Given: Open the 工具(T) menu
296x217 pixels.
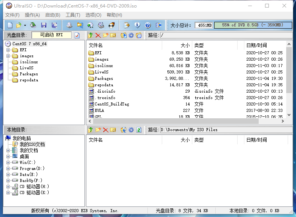Looking at the screenshot, I should point(73,15).
